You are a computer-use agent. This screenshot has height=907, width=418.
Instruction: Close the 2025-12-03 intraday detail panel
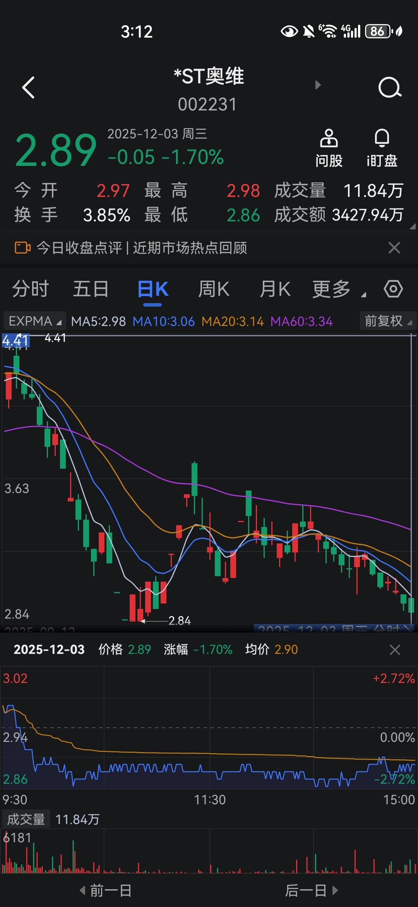[x=395, y=650]
